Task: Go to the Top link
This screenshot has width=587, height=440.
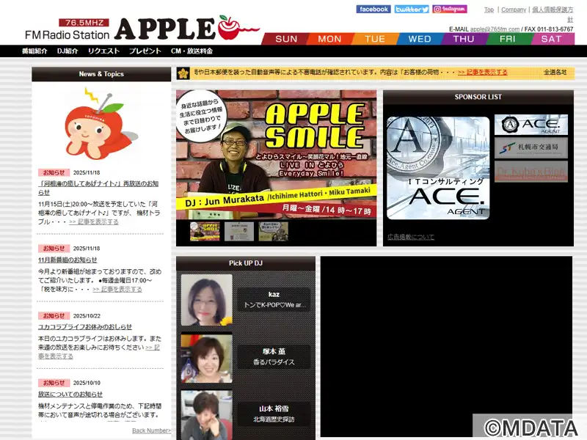Action: [489, 10]
